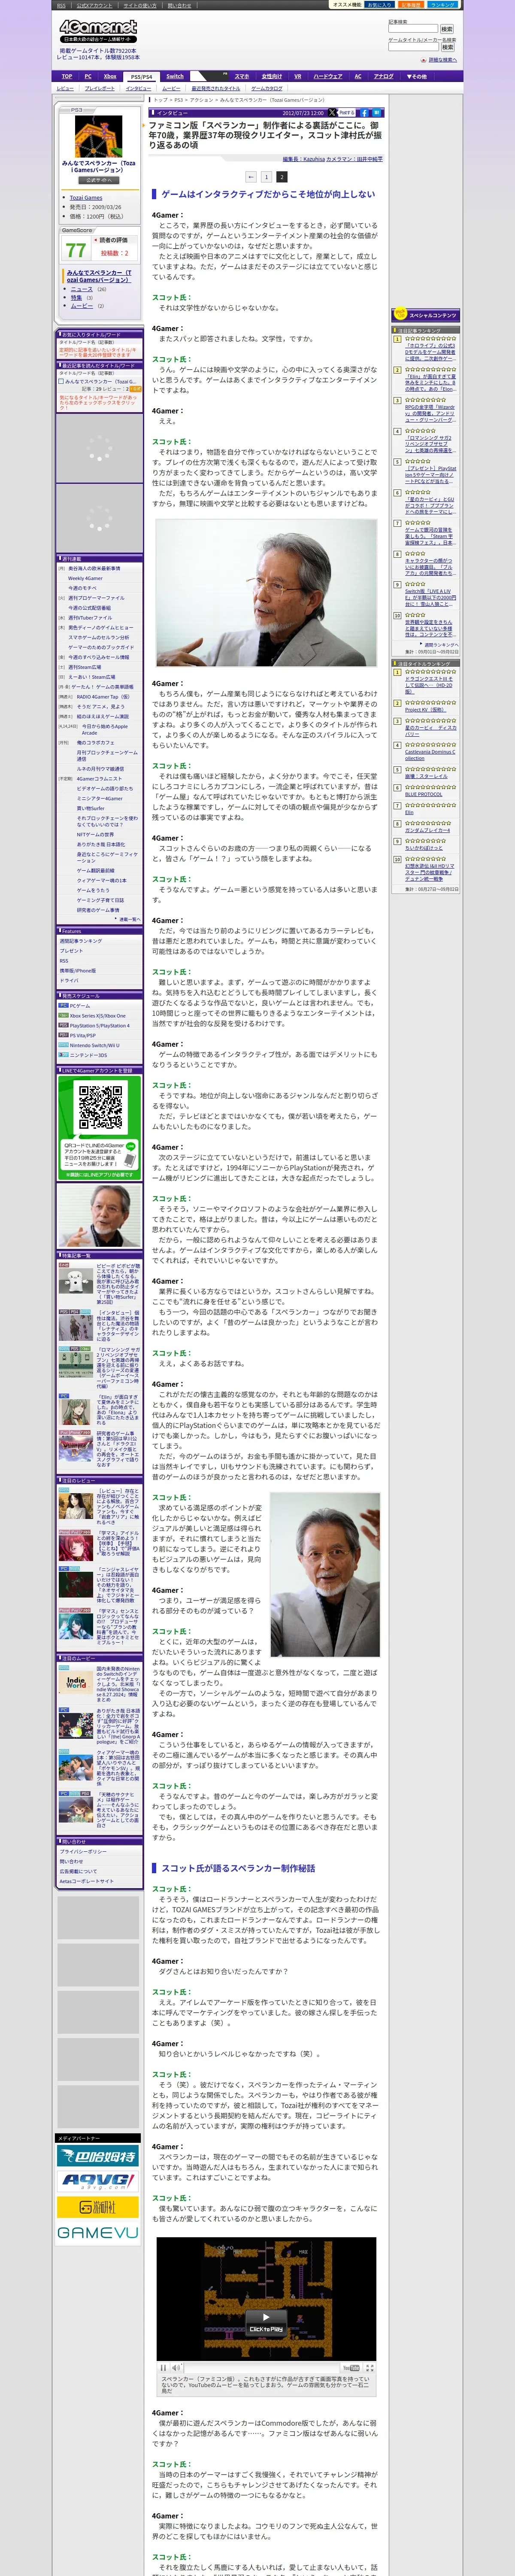The image size is (515, 2576).
Task: Click the みんなでスペランカー game package image
Action: click(x=99, y=137)
